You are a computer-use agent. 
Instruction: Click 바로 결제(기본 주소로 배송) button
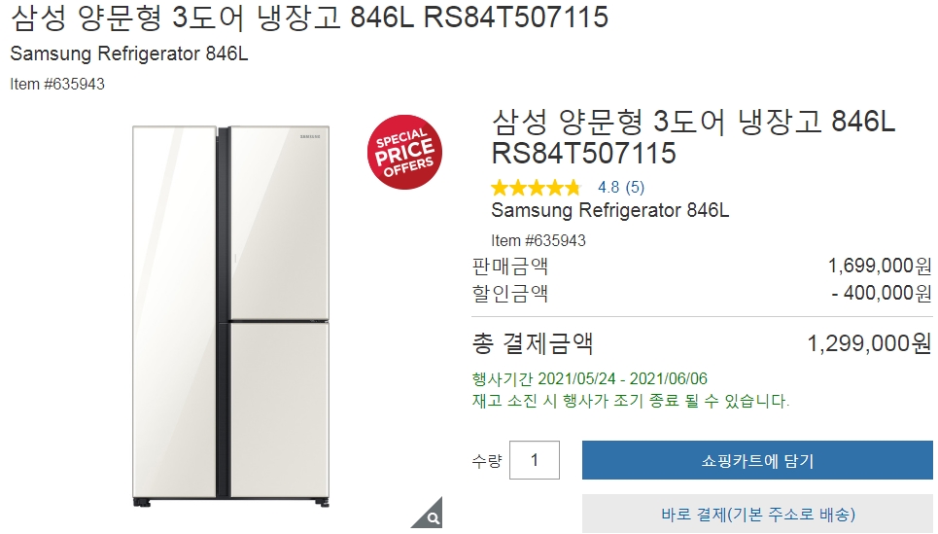tap(757, 514)
